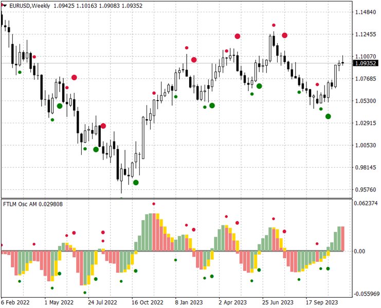Click the 8 Jan 2023 date label

pos(189,302)
